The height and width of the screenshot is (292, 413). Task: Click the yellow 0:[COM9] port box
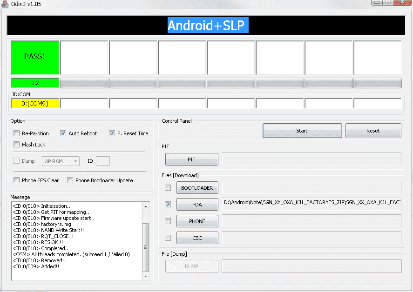coord(35,103)
